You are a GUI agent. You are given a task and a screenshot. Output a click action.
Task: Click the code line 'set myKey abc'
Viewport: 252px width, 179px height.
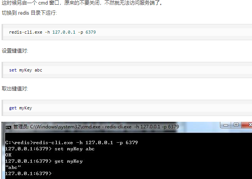pyautogui.click(x=26, y=70)
